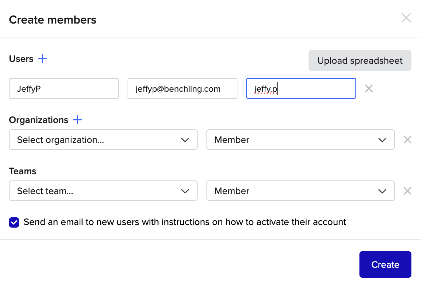Remove the organization row using its X
421x288 pixels.
pyautogui.click(x=407, y=140)
